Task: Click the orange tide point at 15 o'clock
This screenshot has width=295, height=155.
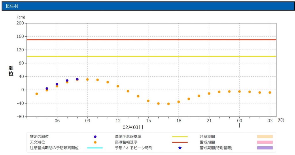Action: tap(148, 101)
